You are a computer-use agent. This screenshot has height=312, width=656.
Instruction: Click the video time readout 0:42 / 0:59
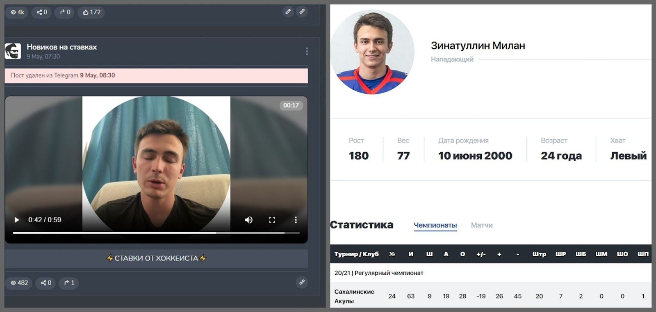(x=45, y=220)
